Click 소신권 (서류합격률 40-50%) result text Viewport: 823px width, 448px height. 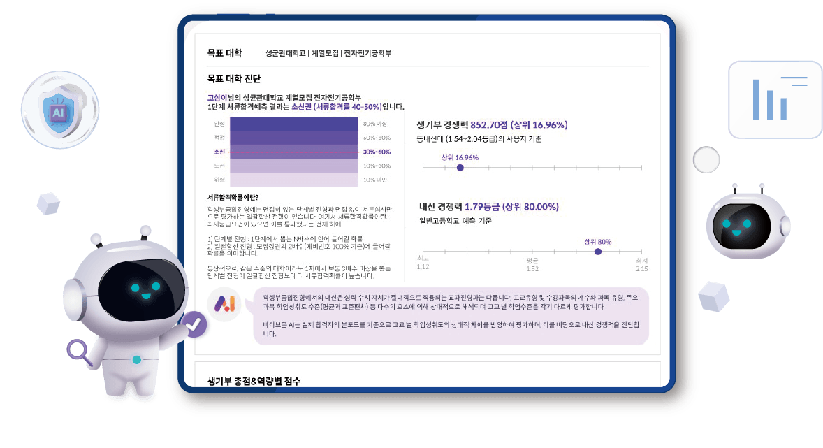coord(337,107)
